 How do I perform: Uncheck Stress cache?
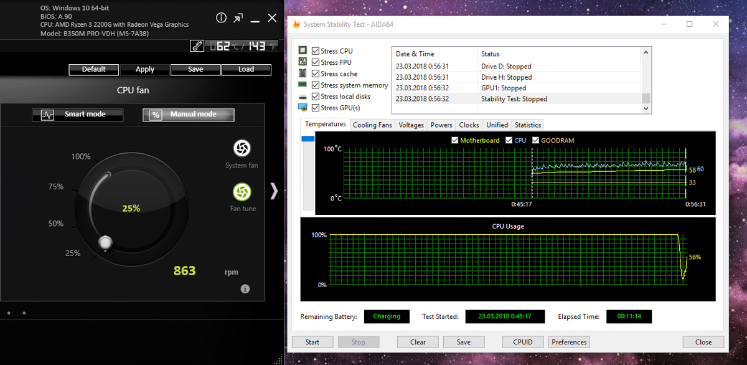[x=316, y=73]
